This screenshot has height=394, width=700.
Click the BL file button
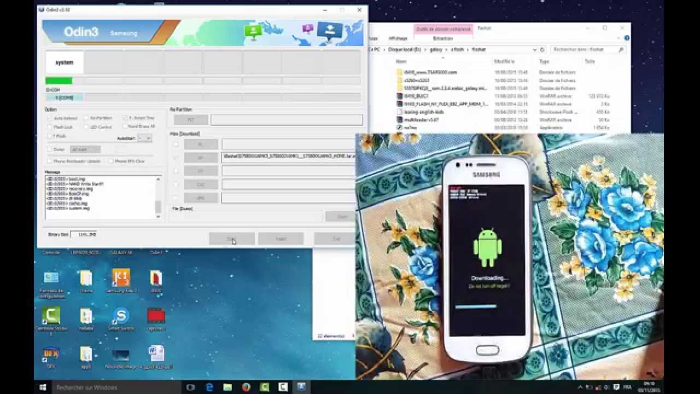201,144
